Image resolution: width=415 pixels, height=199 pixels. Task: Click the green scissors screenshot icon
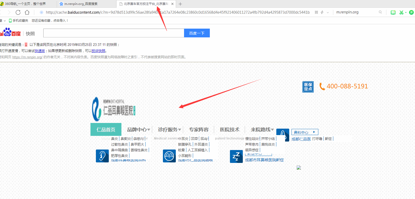(x=401, y=12)
